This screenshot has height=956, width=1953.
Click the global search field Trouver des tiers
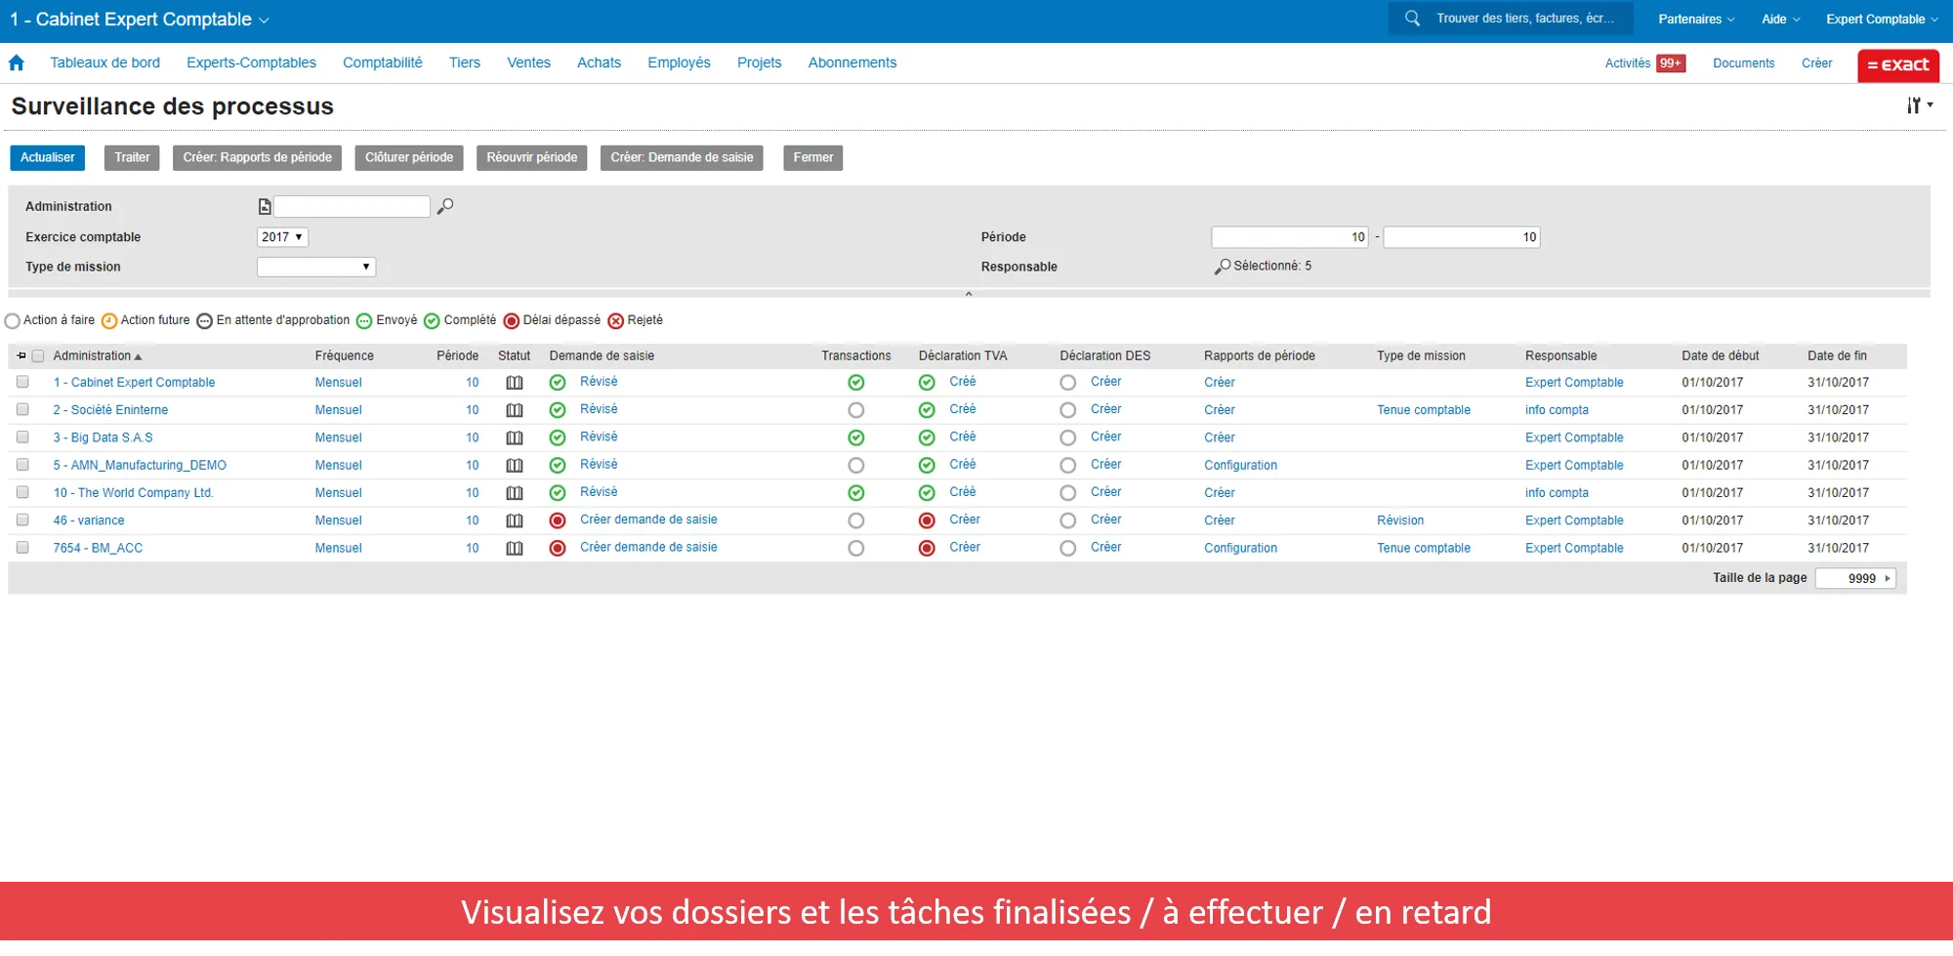(x=1525, y=19)
